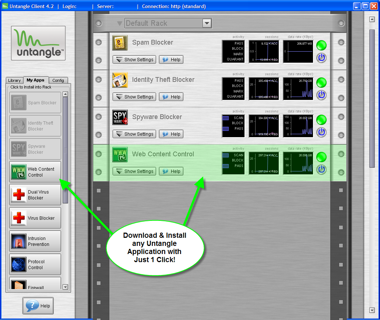
Task: Click the Spyware Blocker rack icon
Action: click(120, 117)
